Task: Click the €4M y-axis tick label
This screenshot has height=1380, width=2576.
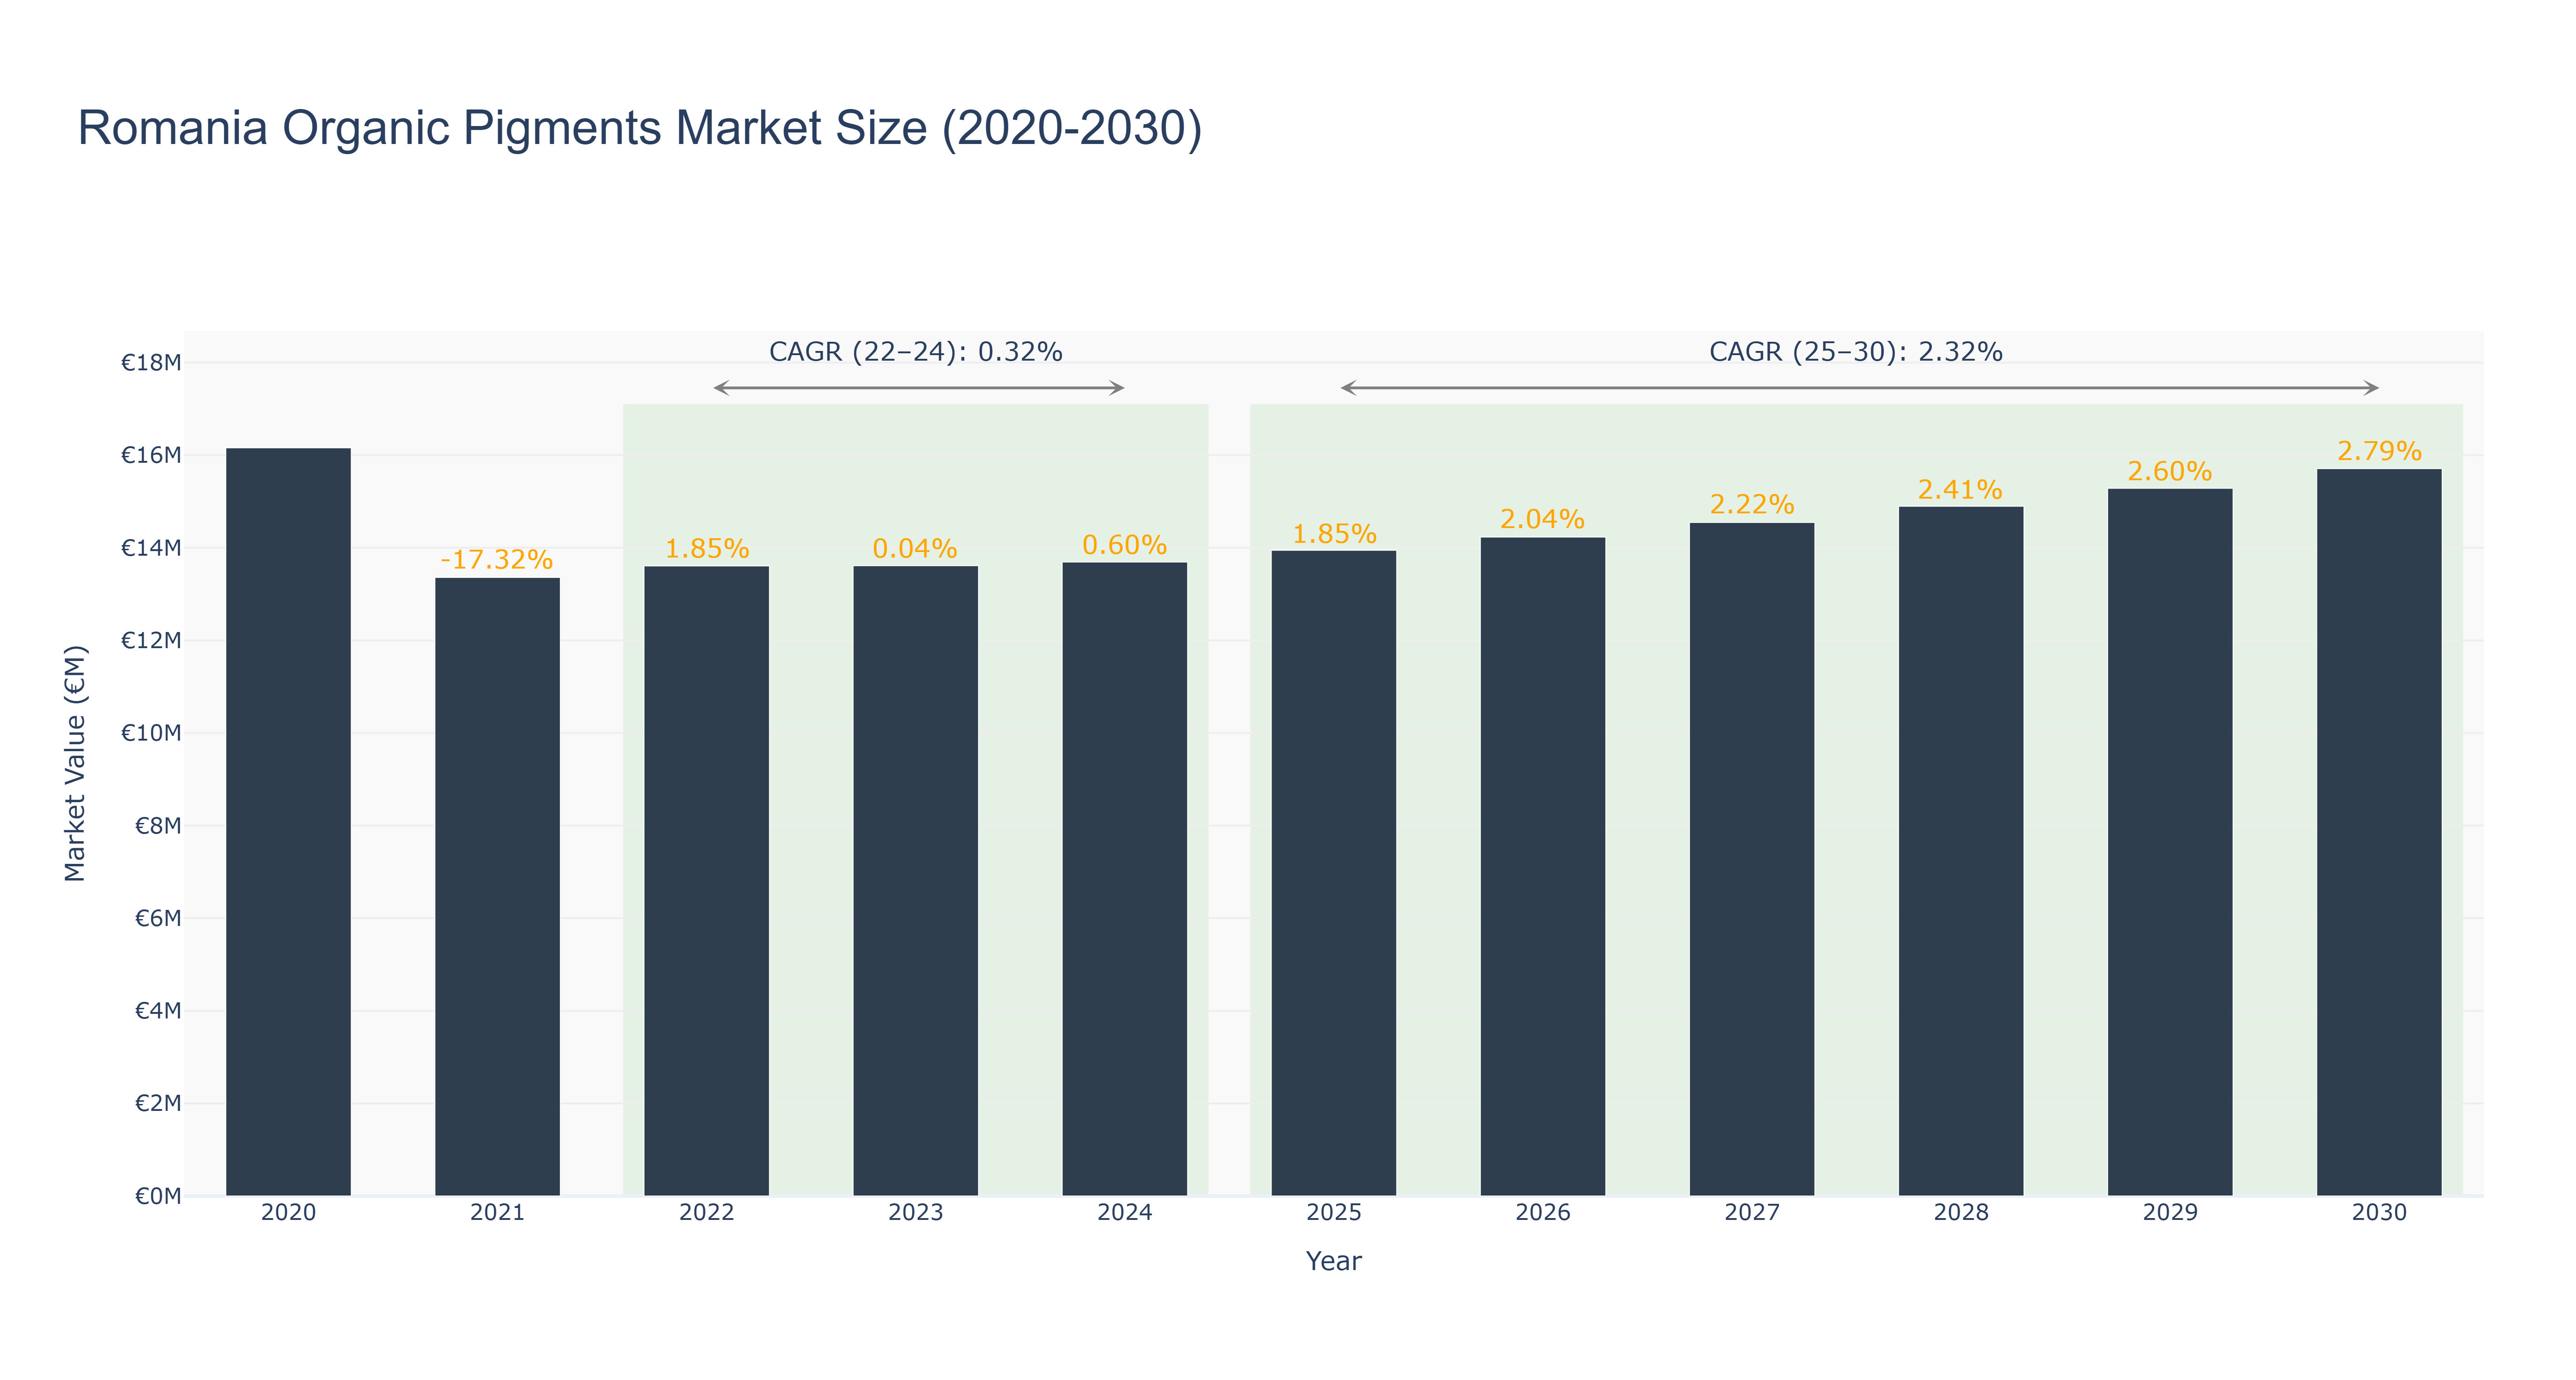Action: pos(158,1011)
